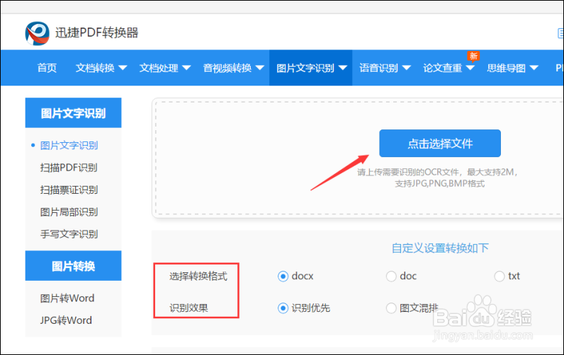Click the 图片转换 sidebar header
The height and width of the screenshot is (355, 564).
74,266
